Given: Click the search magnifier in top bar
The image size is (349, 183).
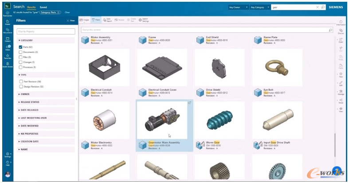Looking at the screenshot, I should (x=323, y=7).
